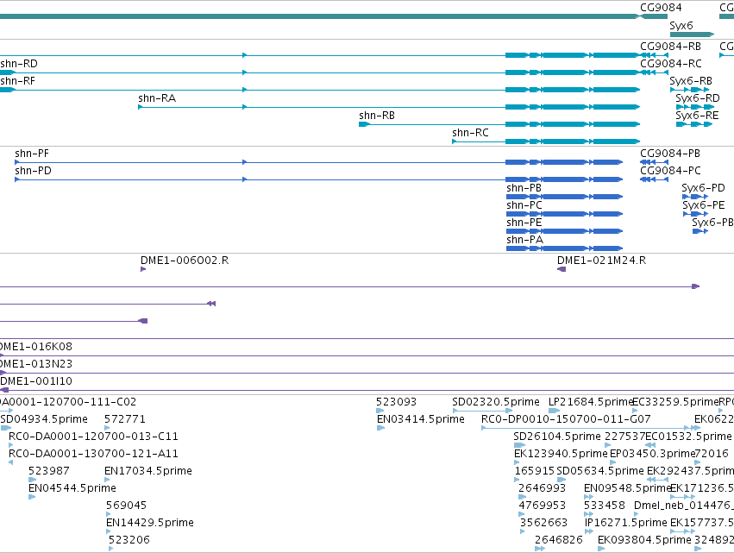
Task: Click the EK093804.5prime EST label
Action: point(644,541)
